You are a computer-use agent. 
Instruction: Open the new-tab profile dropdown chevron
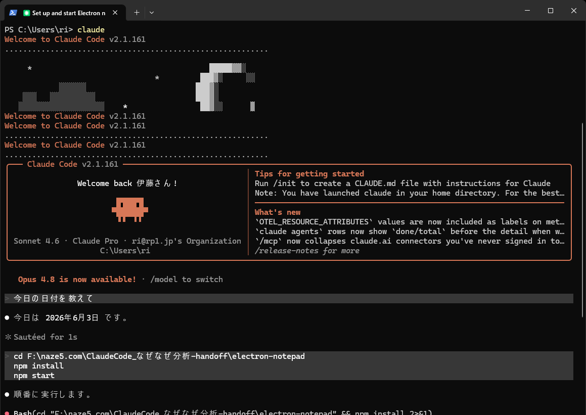151,13
